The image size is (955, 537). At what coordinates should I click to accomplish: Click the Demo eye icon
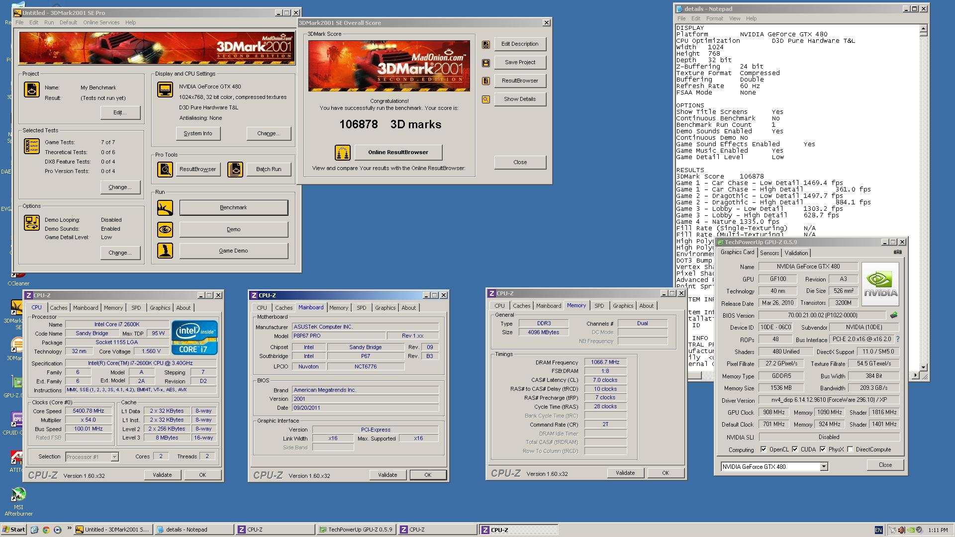165,229
